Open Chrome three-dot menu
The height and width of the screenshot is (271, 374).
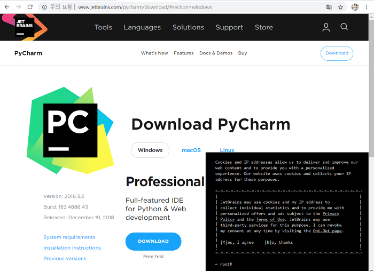point(367,7)
